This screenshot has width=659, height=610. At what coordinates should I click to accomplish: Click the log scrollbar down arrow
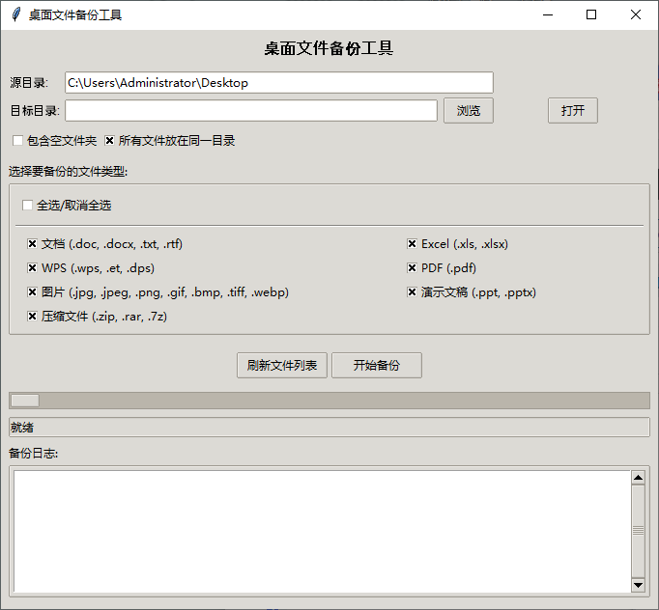click(x=638, y=585)
